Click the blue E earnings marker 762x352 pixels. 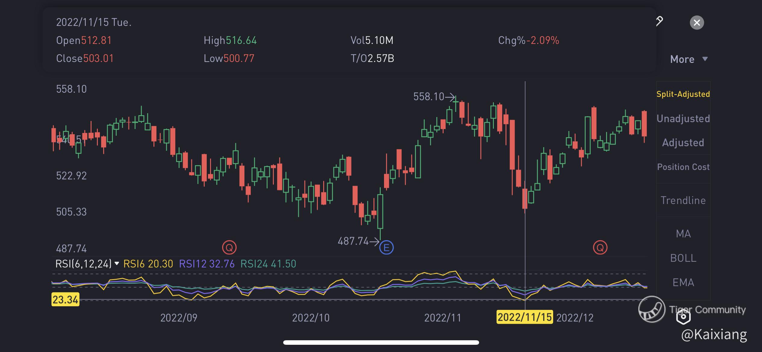[386, 248]
